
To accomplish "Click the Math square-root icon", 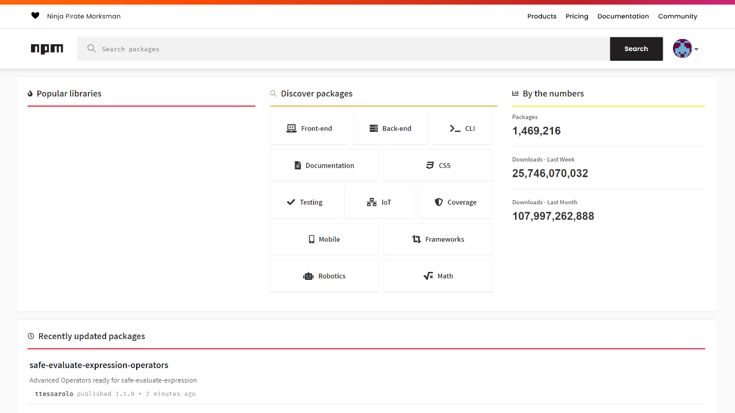I will 429,276.
